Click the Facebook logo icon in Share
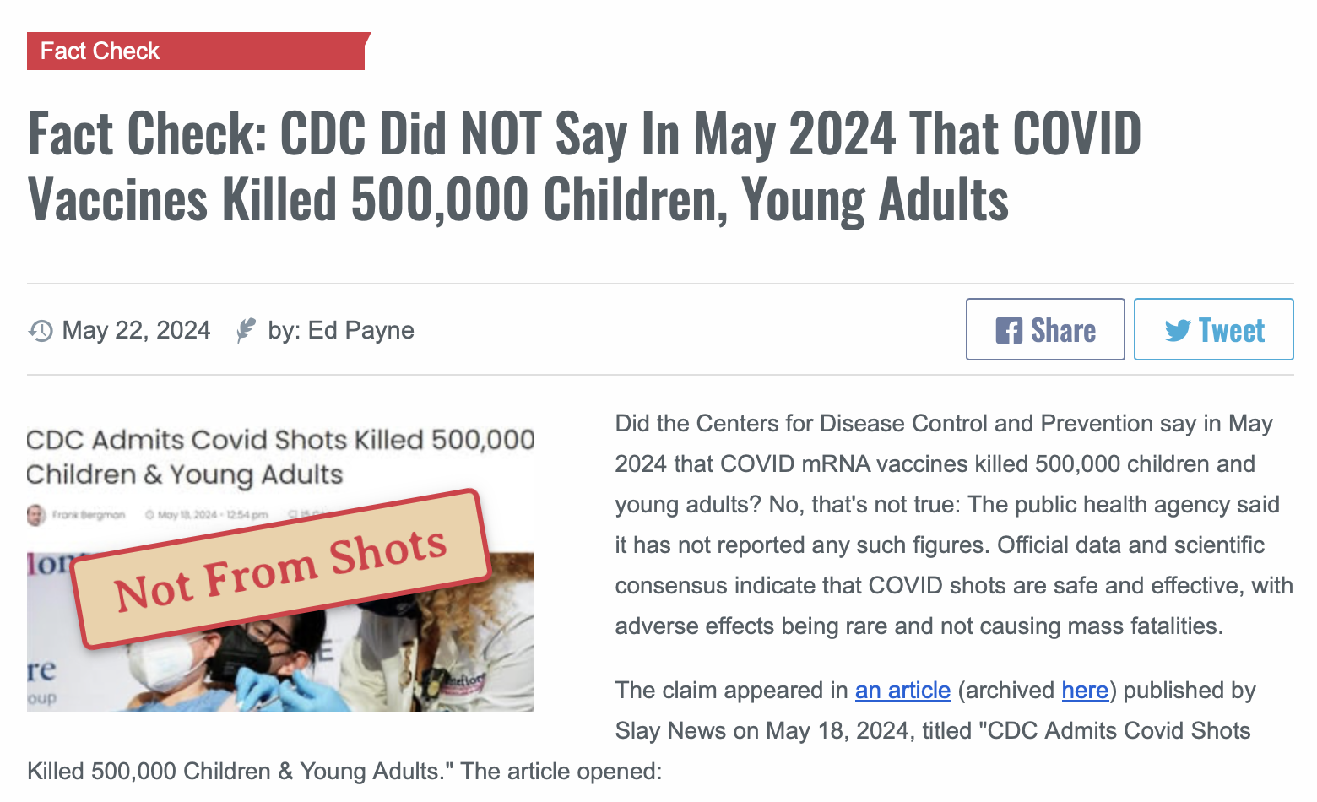 pyautogui.click(x=1009, y=330)
